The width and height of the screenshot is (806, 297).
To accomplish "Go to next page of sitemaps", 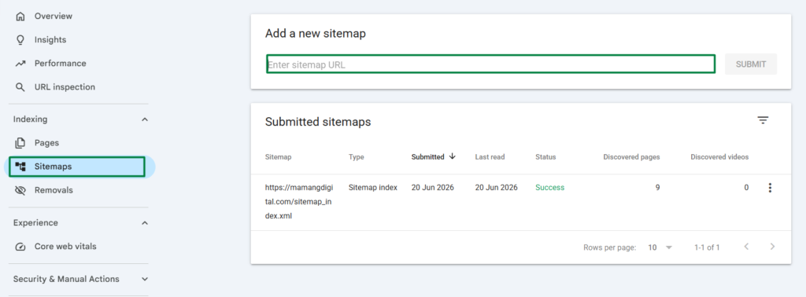I will pyautogui.click(x=772, y=247).
